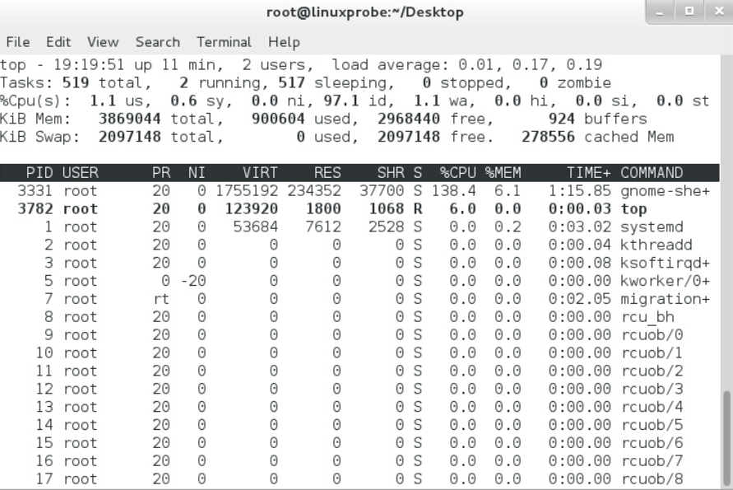
Task: Click the SHR column header
Action: (391, 173)
